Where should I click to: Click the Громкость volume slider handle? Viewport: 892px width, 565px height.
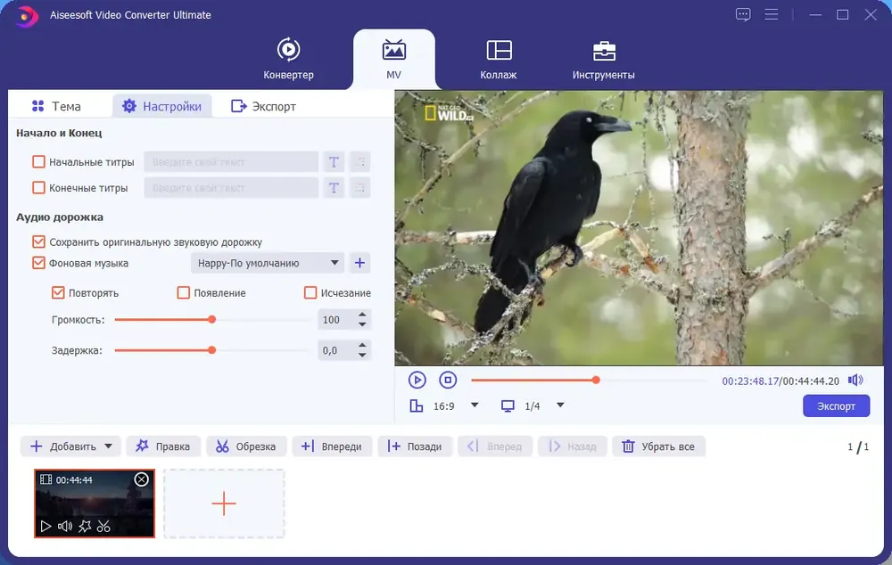click(211, 319)
